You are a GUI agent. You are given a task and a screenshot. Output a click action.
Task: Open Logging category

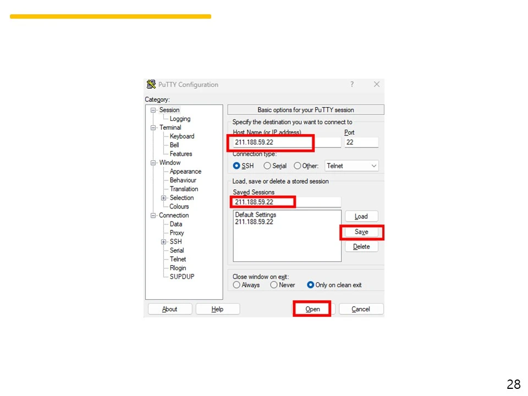pos(180,119)
